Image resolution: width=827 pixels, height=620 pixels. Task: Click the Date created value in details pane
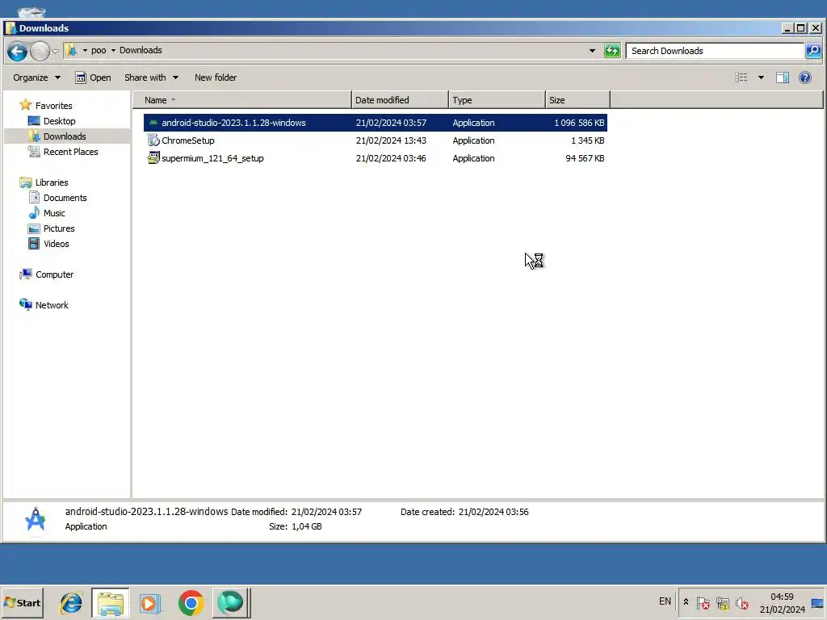coord(493,512)
